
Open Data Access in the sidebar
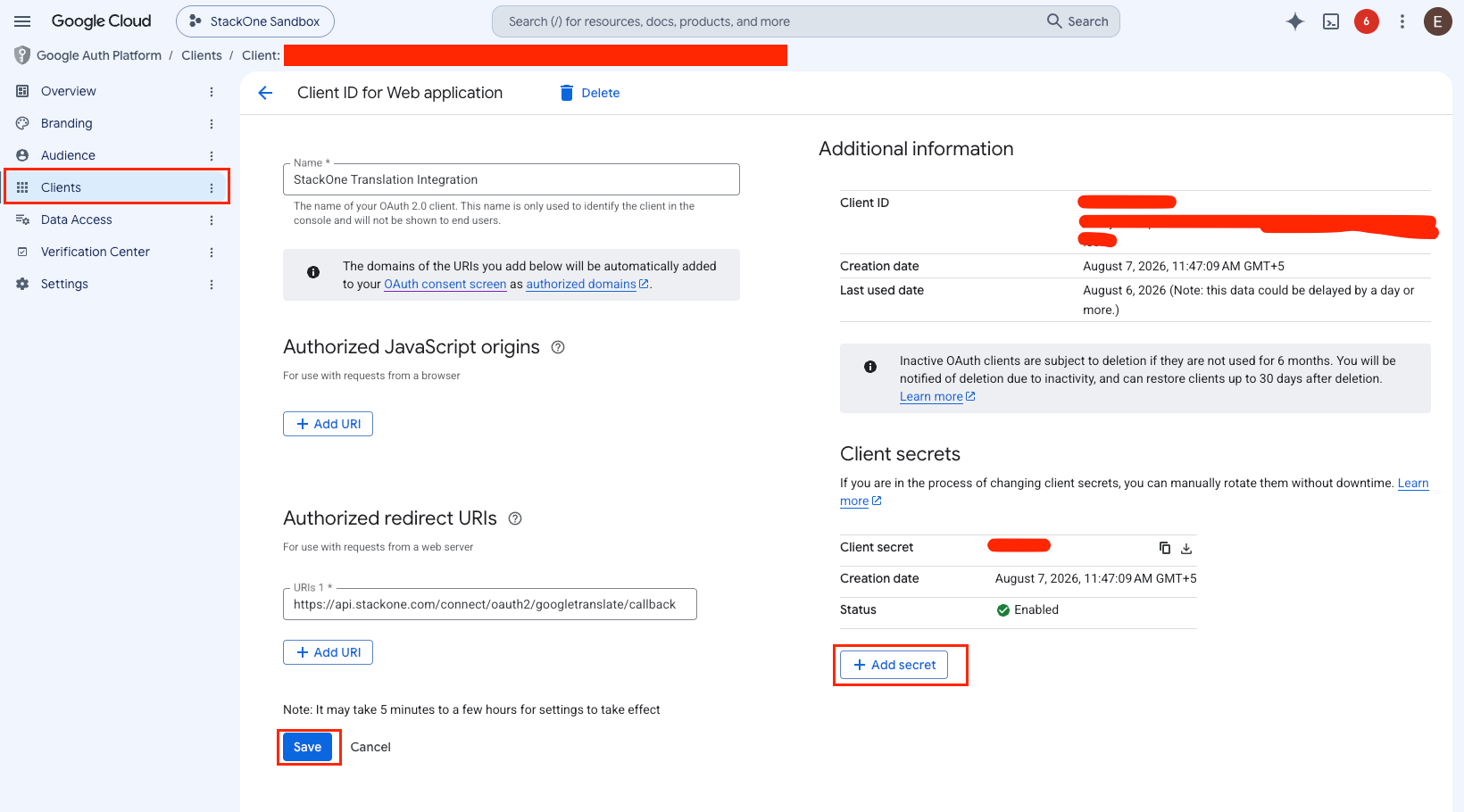(x=76, y=220)
